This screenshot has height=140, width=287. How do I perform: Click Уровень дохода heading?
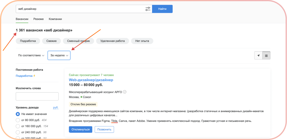coord(27,108)
